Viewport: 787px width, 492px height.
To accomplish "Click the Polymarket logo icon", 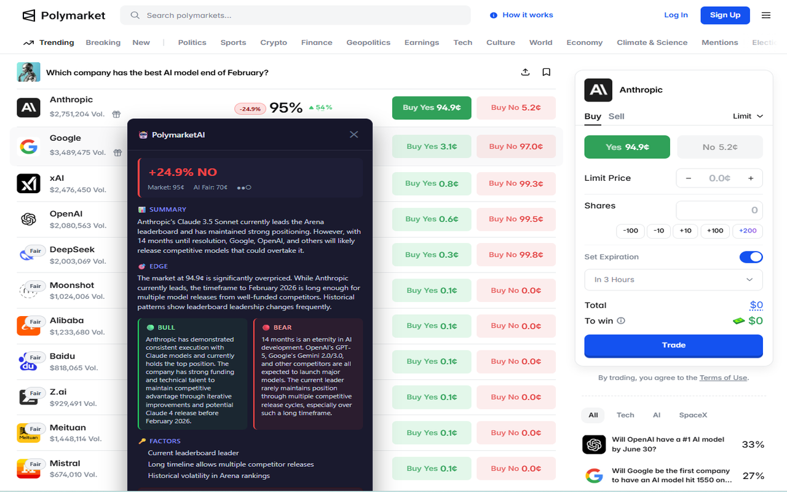I will pos(29,15).
